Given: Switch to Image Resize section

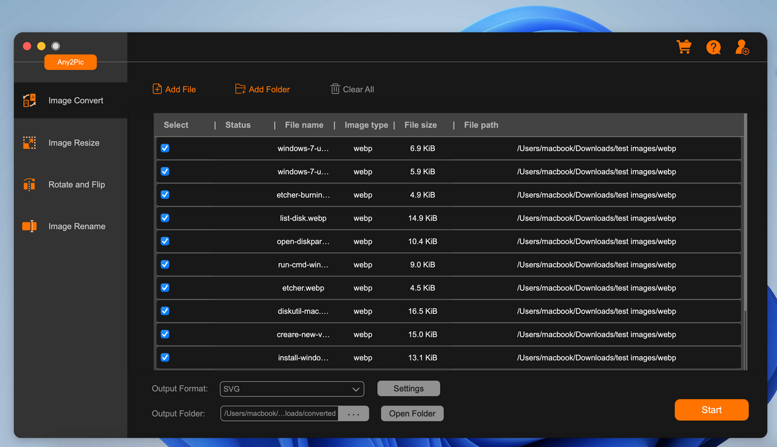Looking at the screenshot, I should (x=71, y=142).
